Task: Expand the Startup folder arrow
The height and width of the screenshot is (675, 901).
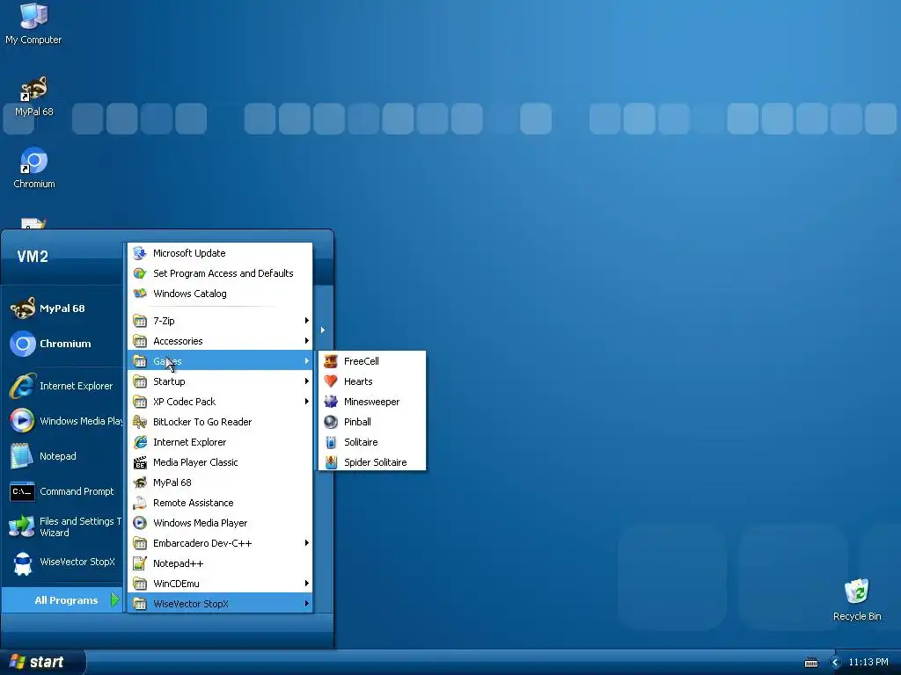Action: [307, 381]
